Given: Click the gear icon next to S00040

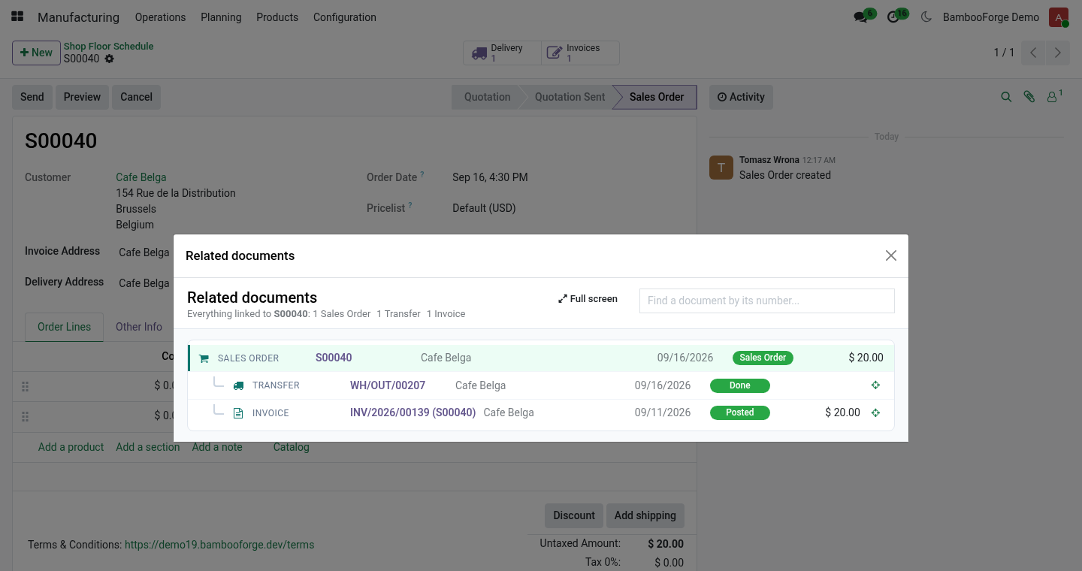Looking at the screenshot, I should 110,59.
